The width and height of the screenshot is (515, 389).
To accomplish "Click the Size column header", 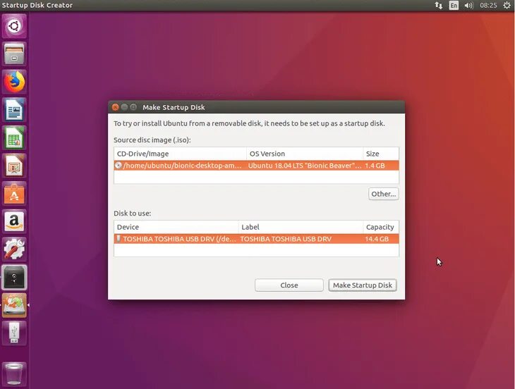I will tap(381, 154).
